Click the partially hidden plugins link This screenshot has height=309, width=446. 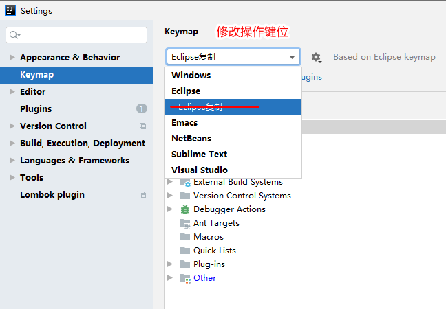(312, 77)
